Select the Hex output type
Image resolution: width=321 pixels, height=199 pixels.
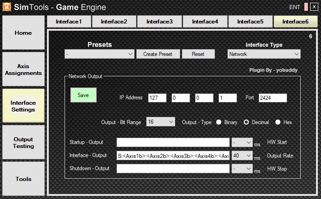pos(278,122)
